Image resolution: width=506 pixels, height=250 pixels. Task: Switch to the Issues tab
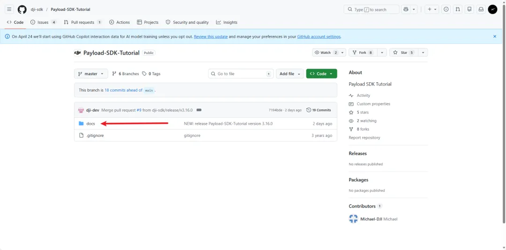point(43,22)
